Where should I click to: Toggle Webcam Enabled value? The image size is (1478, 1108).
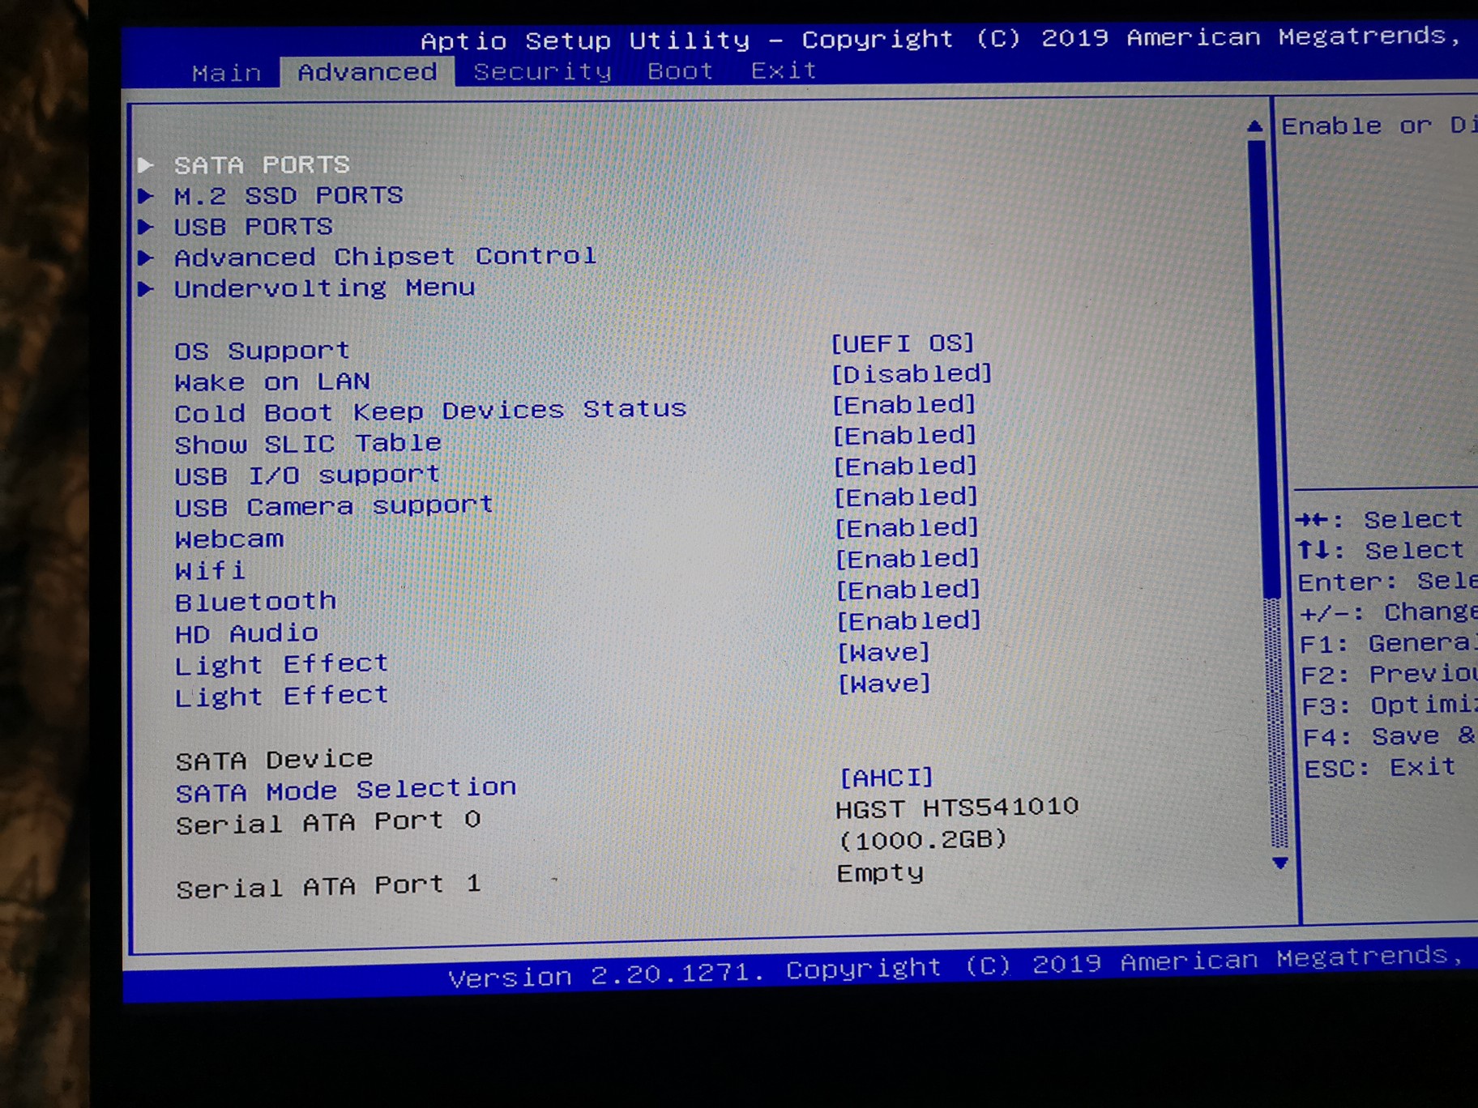[908, 528]
